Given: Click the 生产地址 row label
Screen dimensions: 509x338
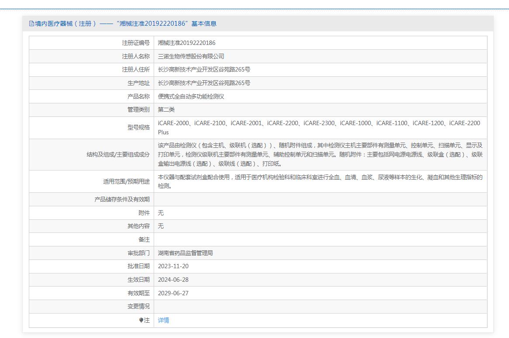Looking at the screenshot, I should (138, 83).
